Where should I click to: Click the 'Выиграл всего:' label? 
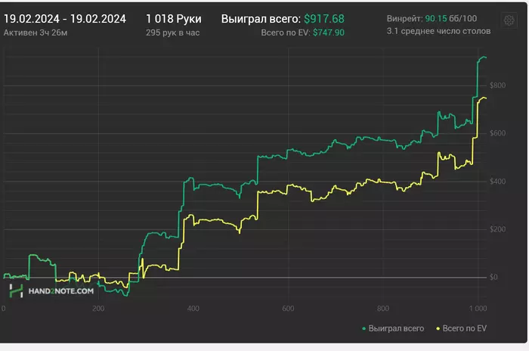click(x=261, y=19)
